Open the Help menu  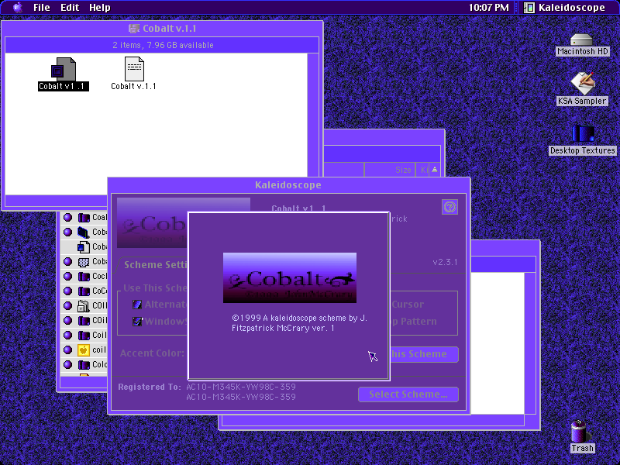coord(100,8)
